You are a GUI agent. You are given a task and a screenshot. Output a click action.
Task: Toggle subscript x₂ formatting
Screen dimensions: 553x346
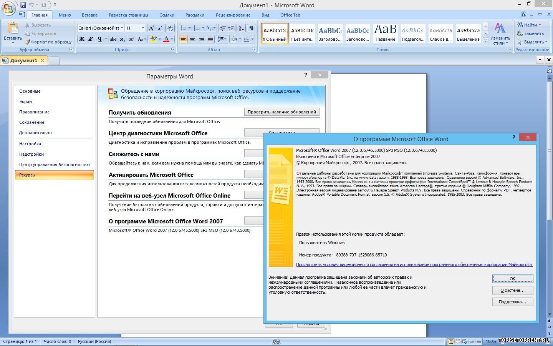coord(123,39)
